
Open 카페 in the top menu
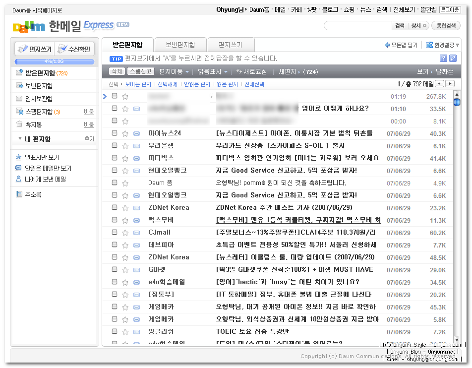296,9
